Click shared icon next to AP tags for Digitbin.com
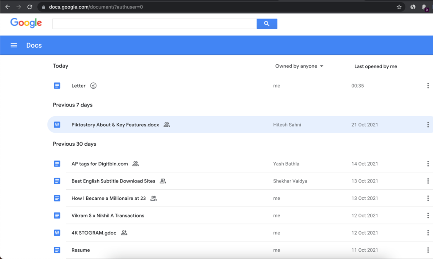Image resolution: width=433 pixels, height=259 pixels. click(135, 164)
